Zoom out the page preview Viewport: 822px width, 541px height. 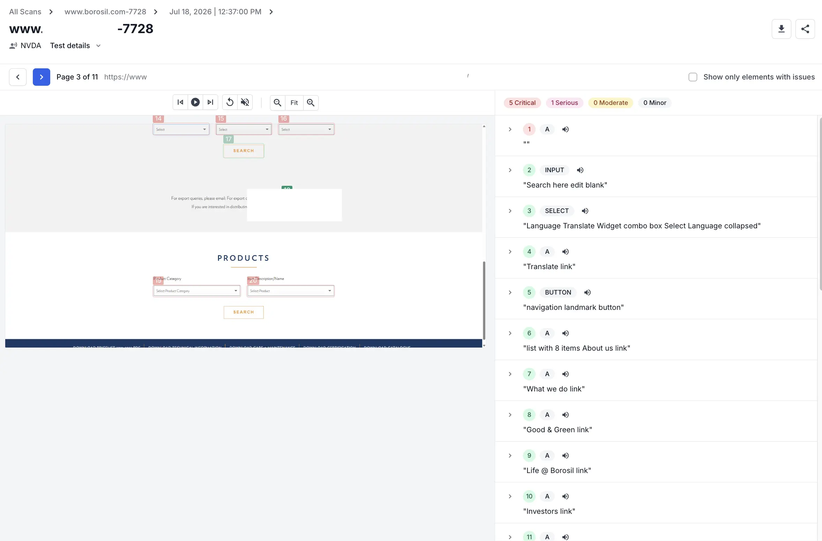click(277, 103)
